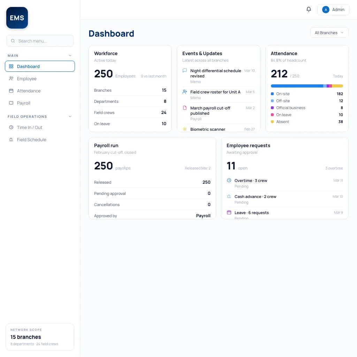Click the Dashboard grid icon
The image size is (357, 357).
click(x=11, y=66)
